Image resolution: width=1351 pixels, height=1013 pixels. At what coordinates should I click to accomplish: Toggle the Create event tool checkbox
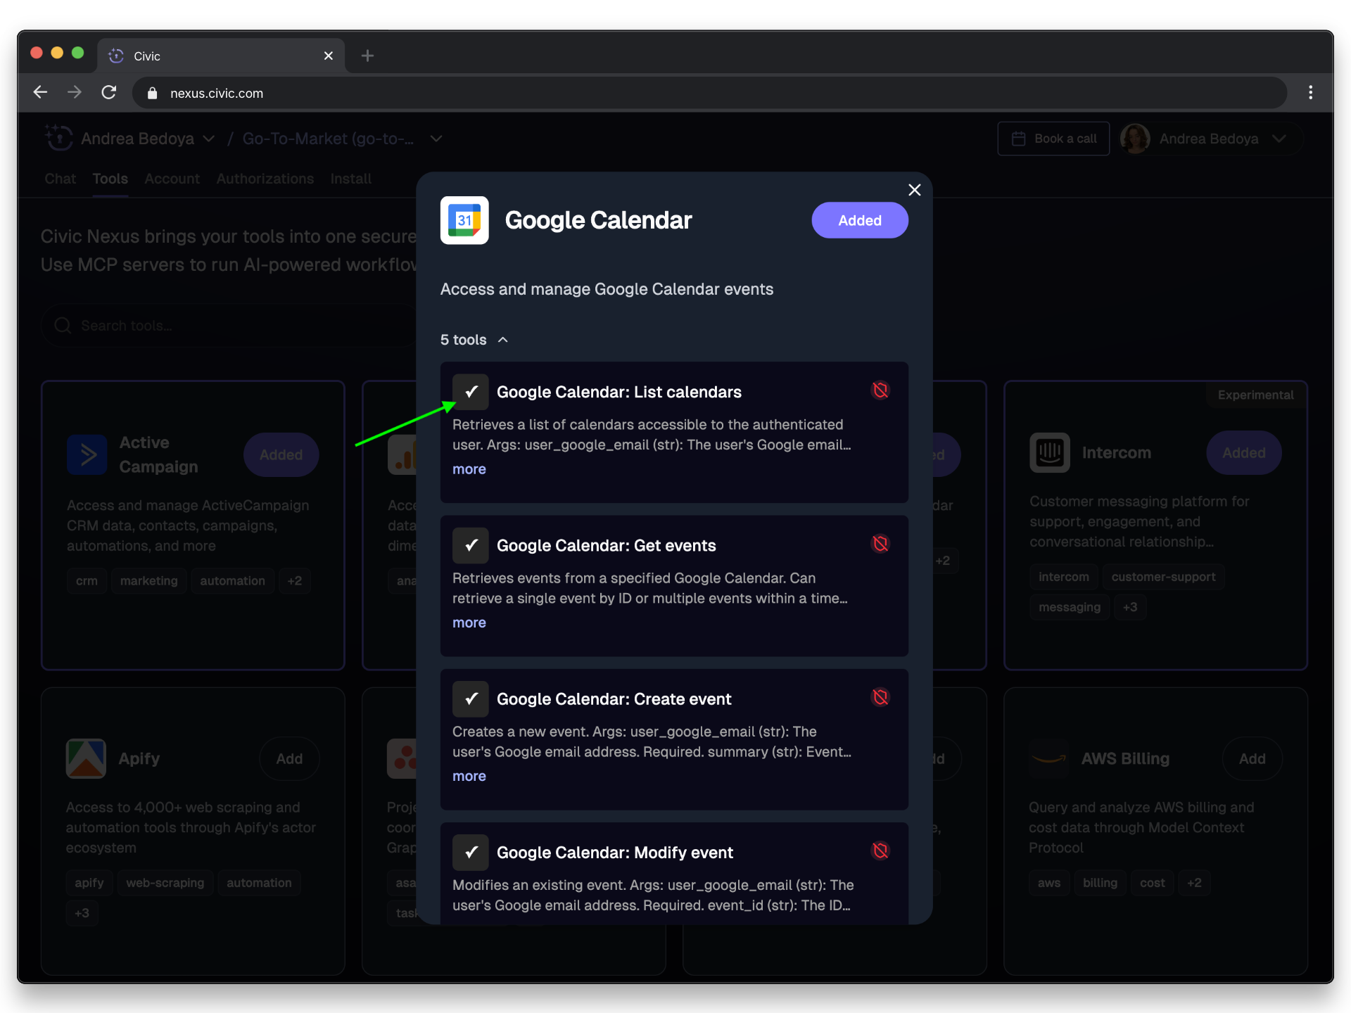pos(471,699)
